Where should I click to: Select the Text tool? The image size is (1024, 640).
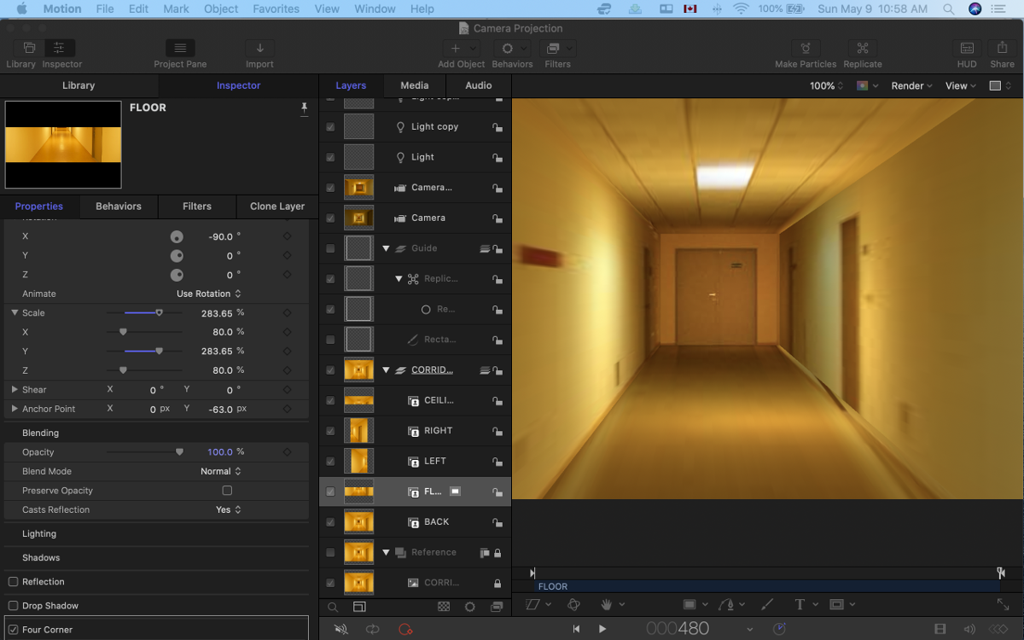click(800, 604)
